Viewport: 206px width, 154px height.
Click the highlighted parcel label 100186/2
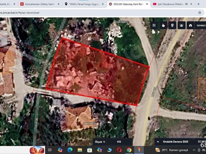(x=100, y=74)
